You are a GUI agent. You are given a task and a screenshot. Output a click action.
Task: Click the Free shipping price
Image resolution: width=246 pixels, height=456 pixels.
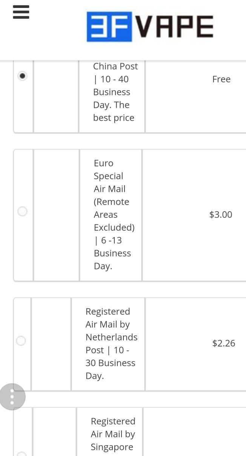[x=221, y=79]
